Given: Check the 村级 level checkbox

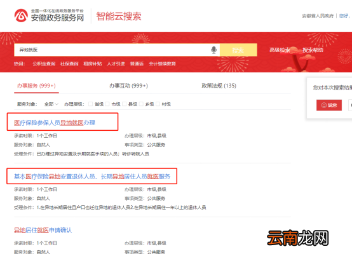Looking at the screenshot, I should tap(158, 104).
